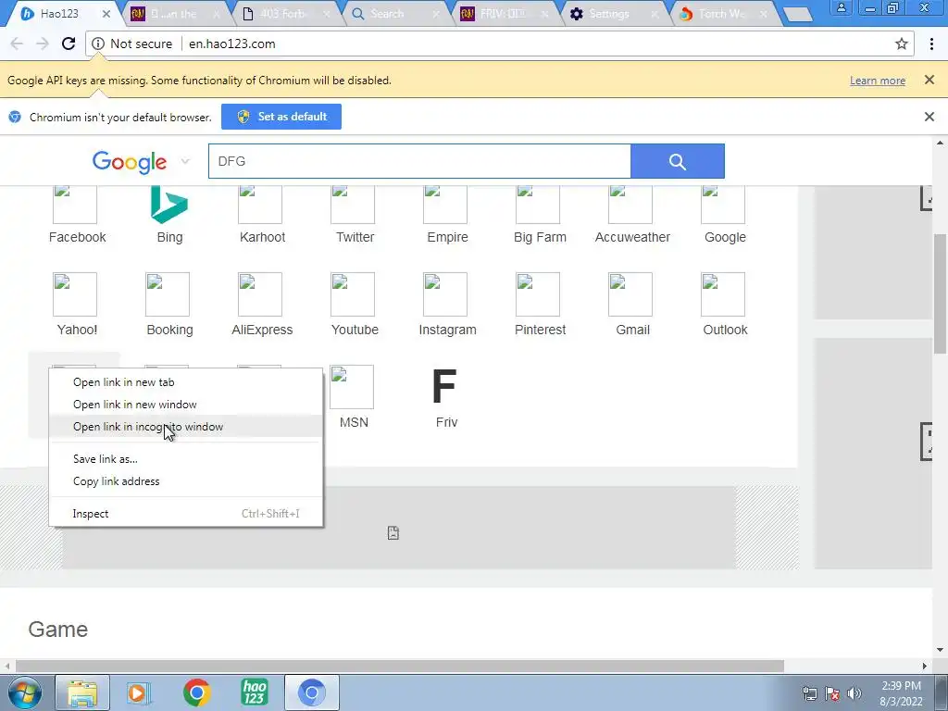This screenshot has height=711, width=948.
Task: Switch to the Search tab
Action: [393, 13]
